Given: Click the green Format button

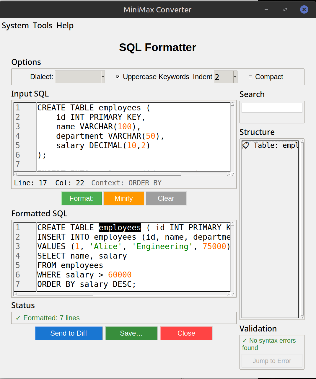Looking at the screenshot, I should (82, 198).
